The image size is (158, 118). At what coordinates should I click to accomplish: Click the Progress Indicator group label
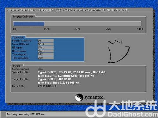(23, 17)
